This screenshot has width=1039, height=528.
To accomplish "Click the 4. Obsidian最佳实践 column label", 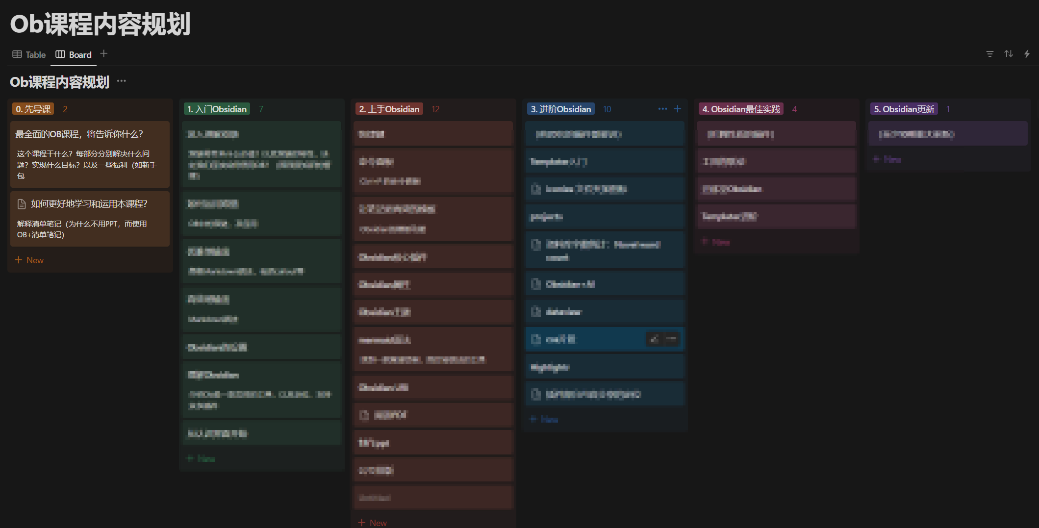I will point(741,109).
